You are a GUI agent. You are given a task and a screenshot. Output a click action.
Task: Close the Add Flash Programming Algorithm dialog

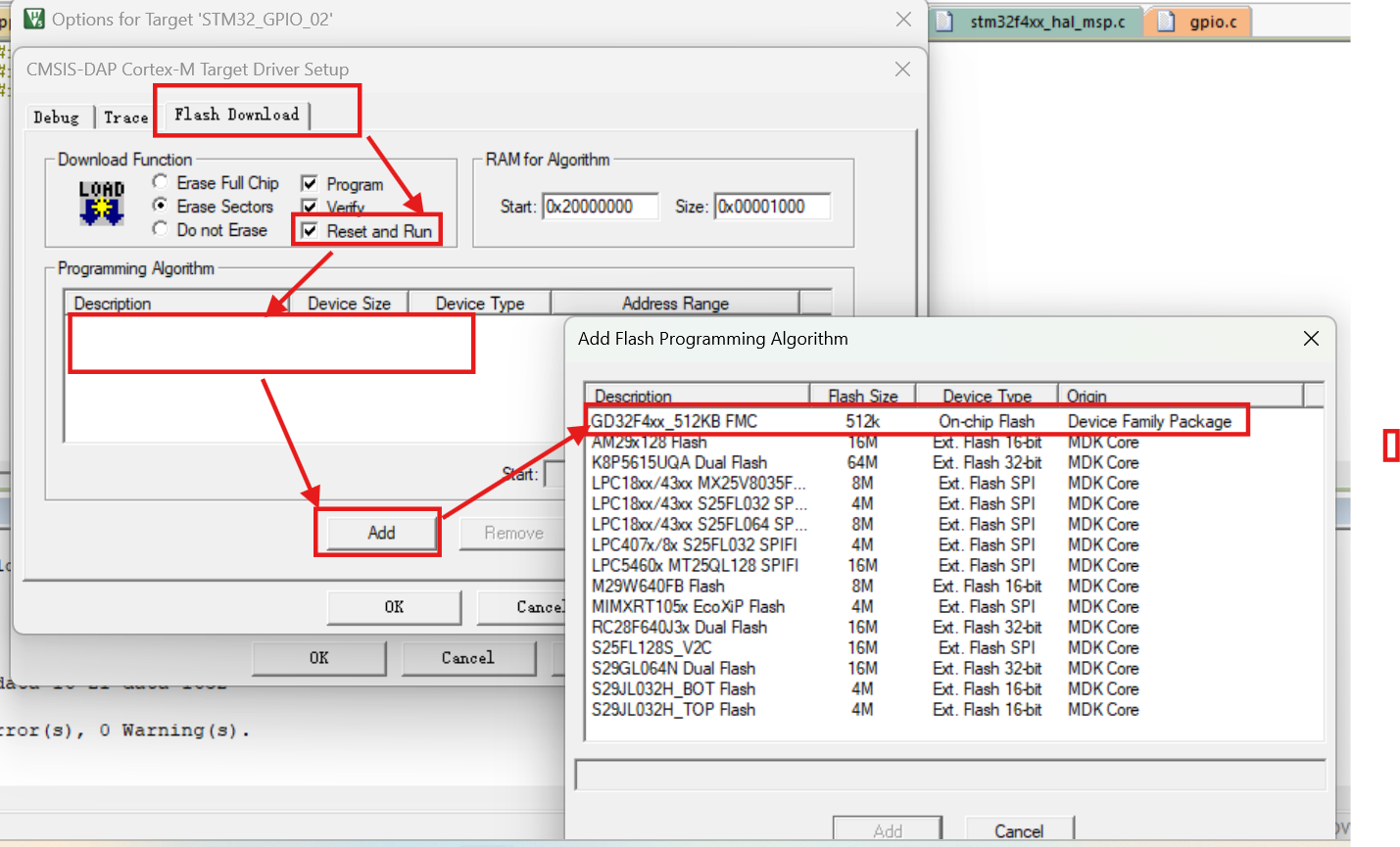[1311, 339]
